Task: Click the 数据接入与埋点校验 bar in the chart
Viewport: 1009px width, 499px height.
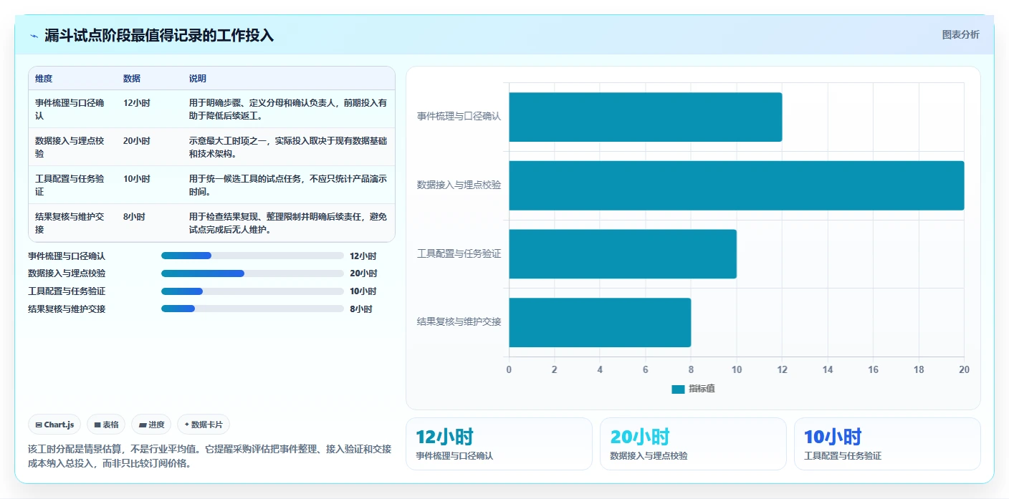Action: (x=736, y=185)
